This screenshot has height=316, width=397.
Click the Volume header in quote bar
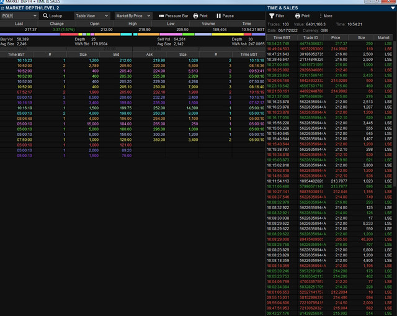(x=208, y=24)
